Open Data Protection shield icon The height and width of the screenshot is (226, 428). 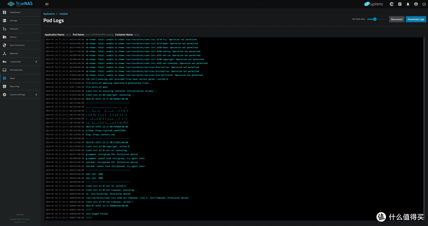4,45
